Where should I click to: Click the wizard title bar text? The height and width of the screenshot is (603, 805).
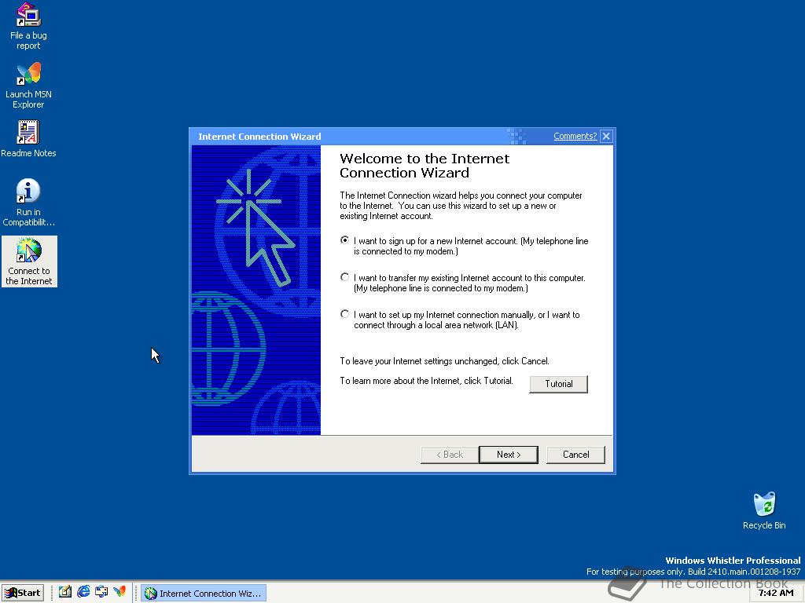(x=259, y=137)
